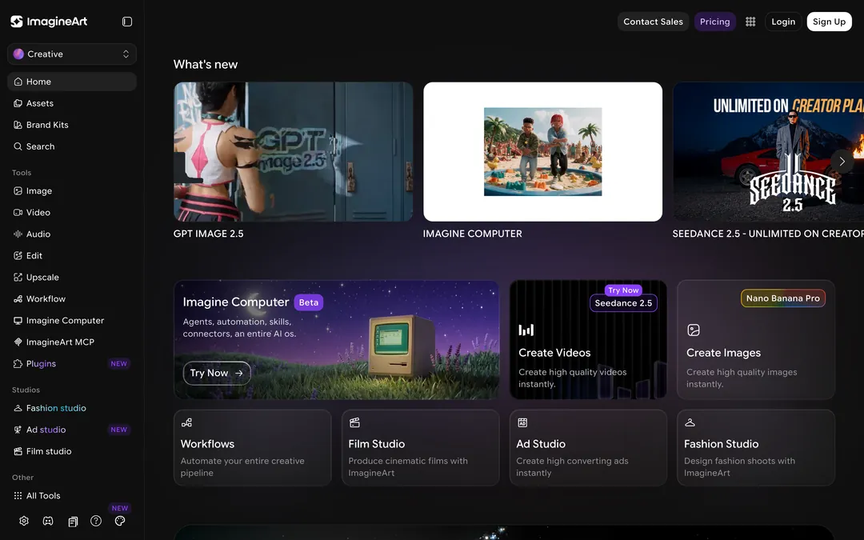
Task: Open Assets from the sidebar
Action: pyautogui.click(x=72, y=103)
